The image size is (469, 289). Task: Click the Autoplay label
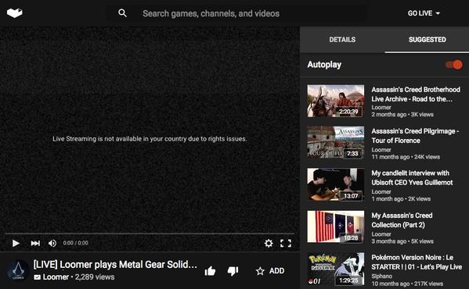coord(324,65)
